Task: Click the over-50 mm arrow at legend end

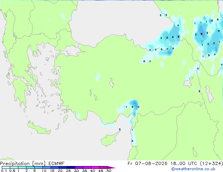Action: tap(111, 167)
